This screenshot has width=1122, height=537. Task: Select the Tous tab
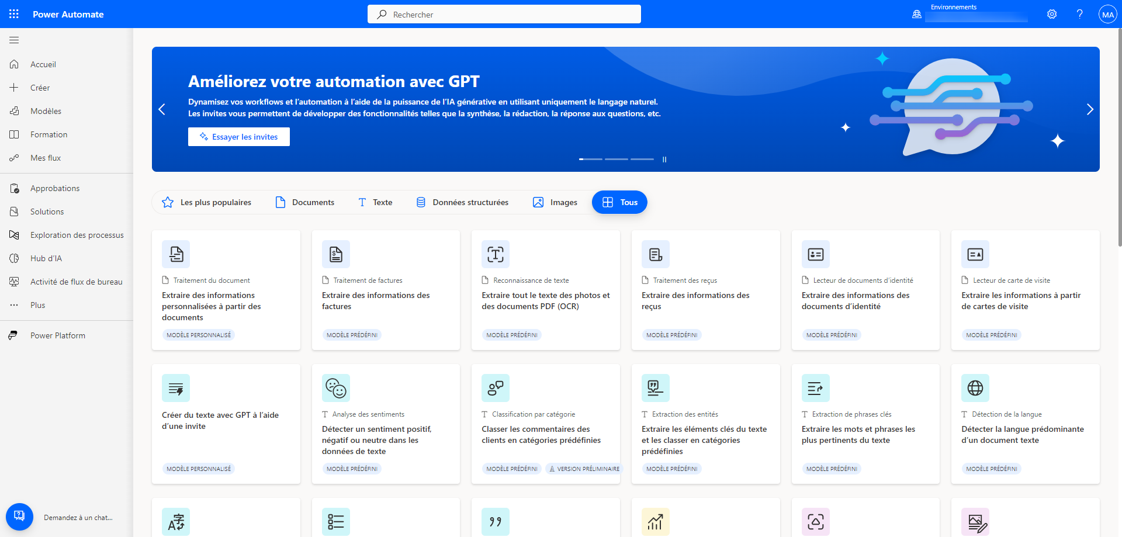point(619,202)
